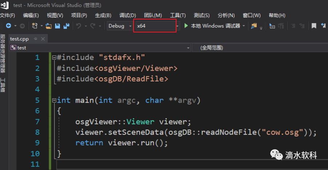Click the decrease indent toolbar icon
Viewport: 328px width, 170px height.
pos(293,26)
